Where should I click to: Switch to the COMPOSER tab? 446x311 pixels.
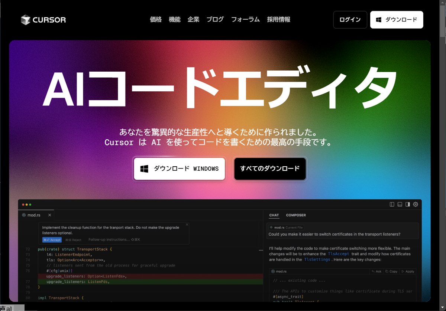(296, 215)
